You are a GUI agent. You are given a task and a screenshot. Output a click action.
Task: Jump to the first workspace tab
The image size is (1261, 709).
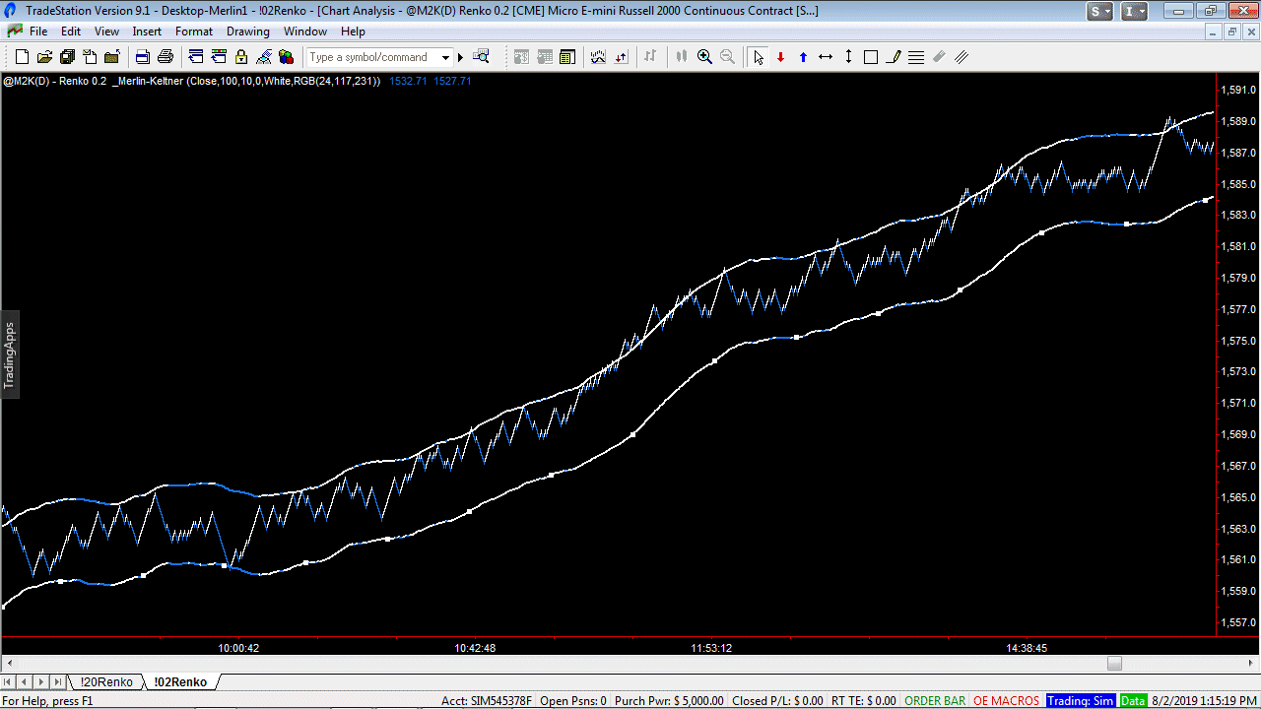9,681
